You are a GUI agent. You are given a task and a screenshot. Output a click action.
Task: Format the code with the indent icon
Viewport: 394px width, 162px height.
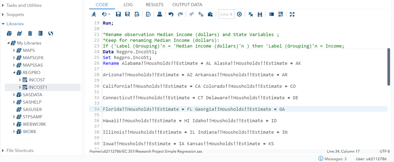pos(281,14)
